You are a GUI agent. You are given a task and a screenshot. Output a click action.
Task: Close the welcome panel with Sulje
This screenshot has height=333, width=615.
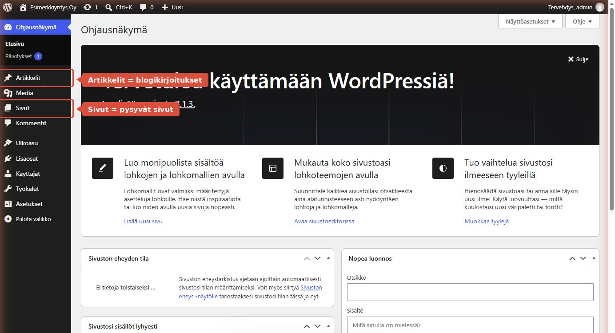pyautogui.click(x=578, y=59)
